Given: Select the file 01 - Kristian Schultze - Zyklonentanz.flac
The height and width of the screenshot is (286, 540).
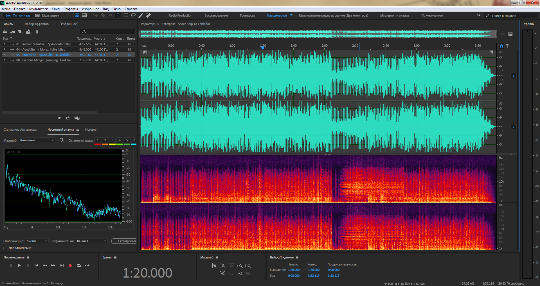Looking at the screenshot, I should click(44, 44).
